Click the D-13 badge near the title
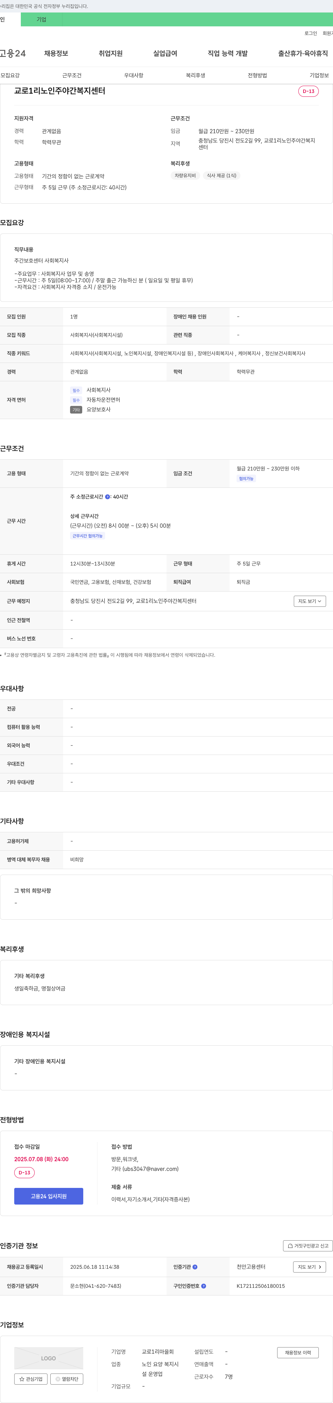This screenshot has height=1403, width=333. [x=308, y=92]
